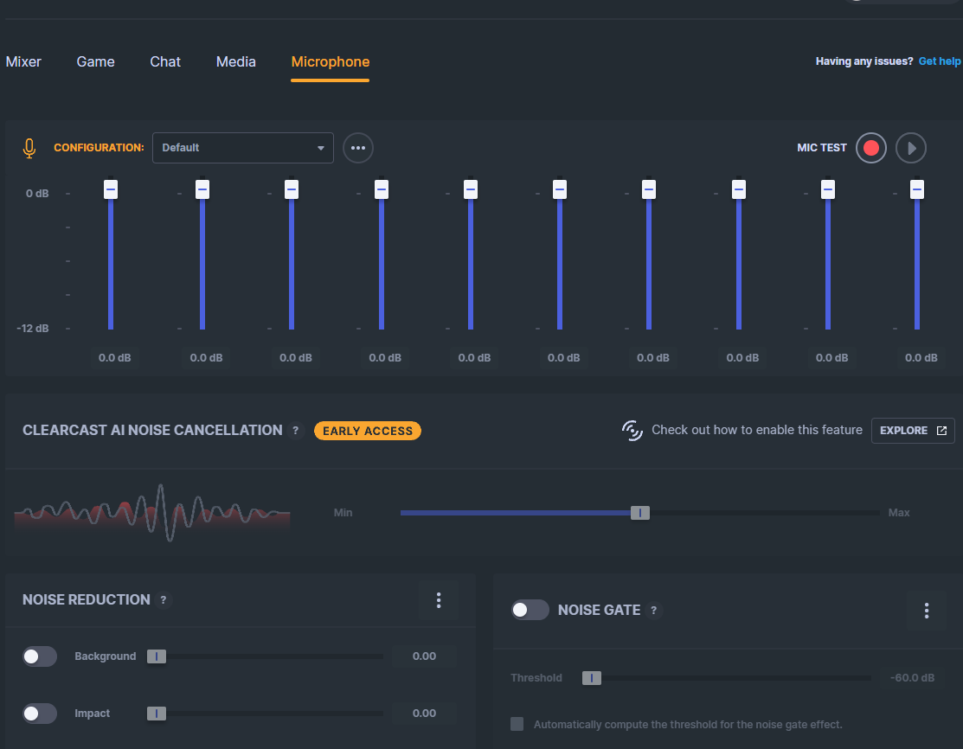The width and height of the screenshot is (963, 749).
Task: Open the Get help link
Action: coord(939,61)
